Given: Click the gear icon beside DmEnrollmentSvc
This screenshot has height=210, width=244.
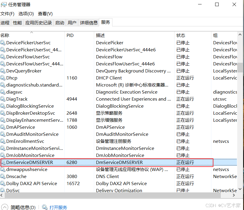Looking at the screenshot, I should click(x=3, y=141).
